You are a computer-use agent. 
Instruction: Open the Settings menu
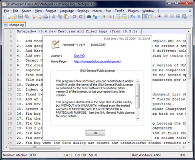tap(83, 11)
